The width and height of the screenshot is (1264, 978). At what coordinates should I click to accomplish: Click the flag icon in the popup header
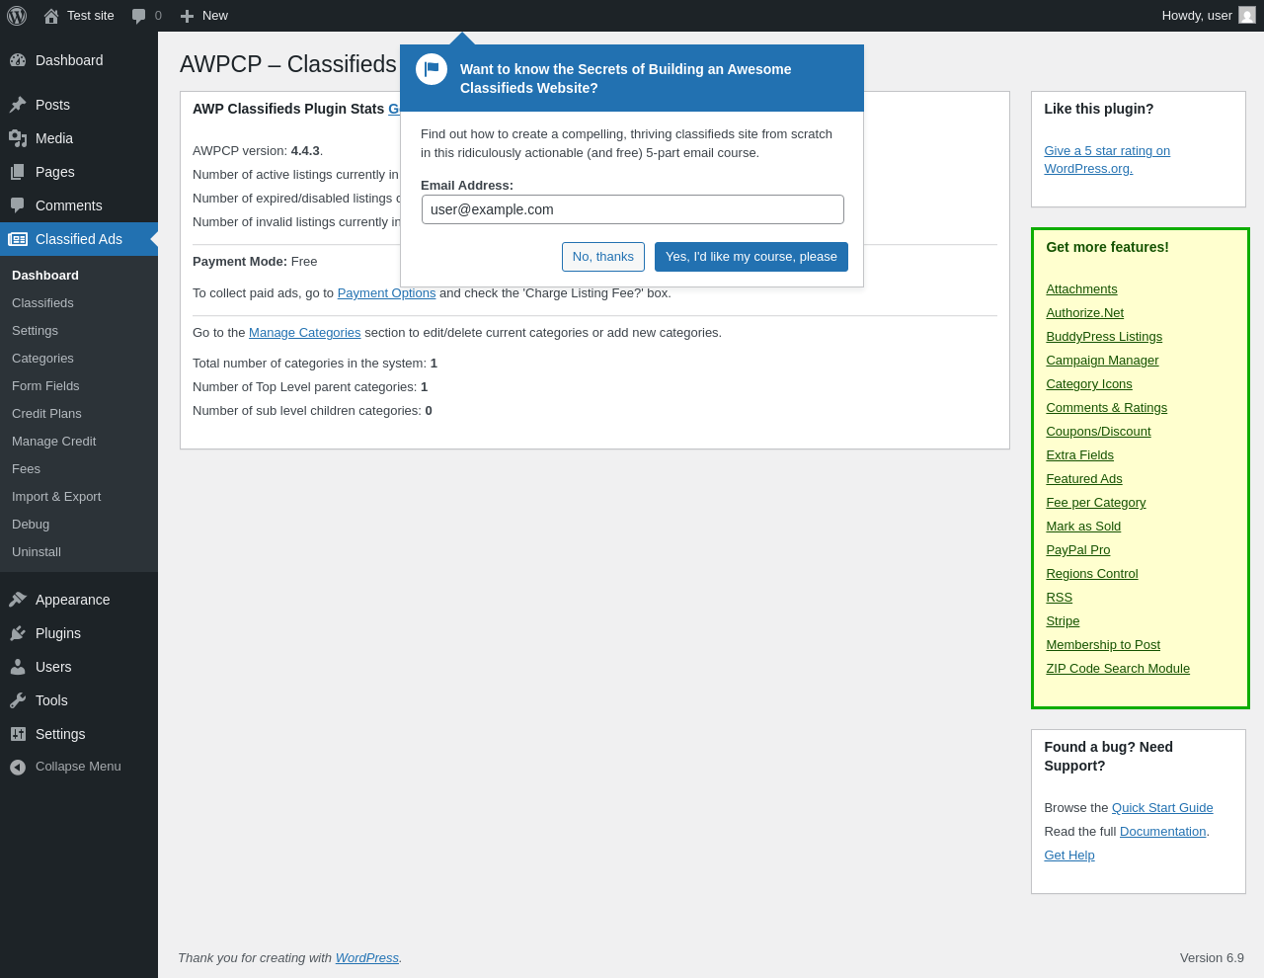pos(432,69)
